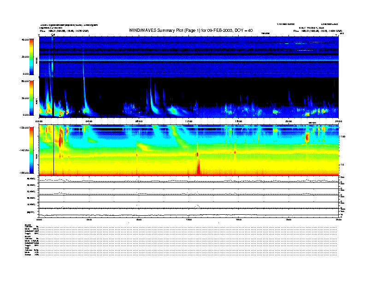The image size is (365, 282).
Task: Click the TNR color scale bar
Action: [x=31, y=150]
